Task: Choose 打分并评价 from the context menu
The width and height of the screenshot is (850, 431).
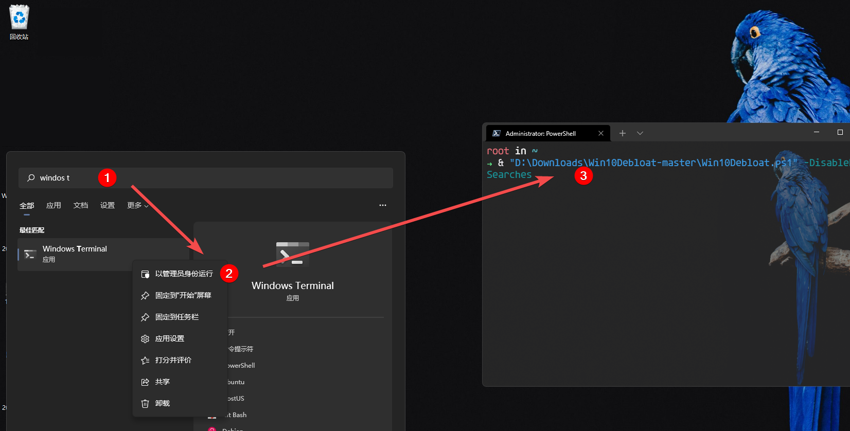Action: tap(180, 361)
